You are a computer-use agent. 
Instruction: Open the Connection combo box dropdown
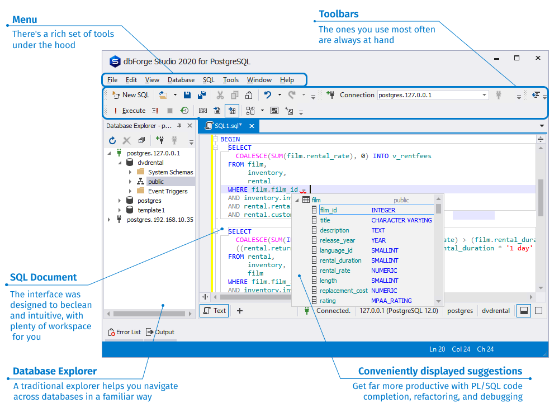click(x=484, y=95)
